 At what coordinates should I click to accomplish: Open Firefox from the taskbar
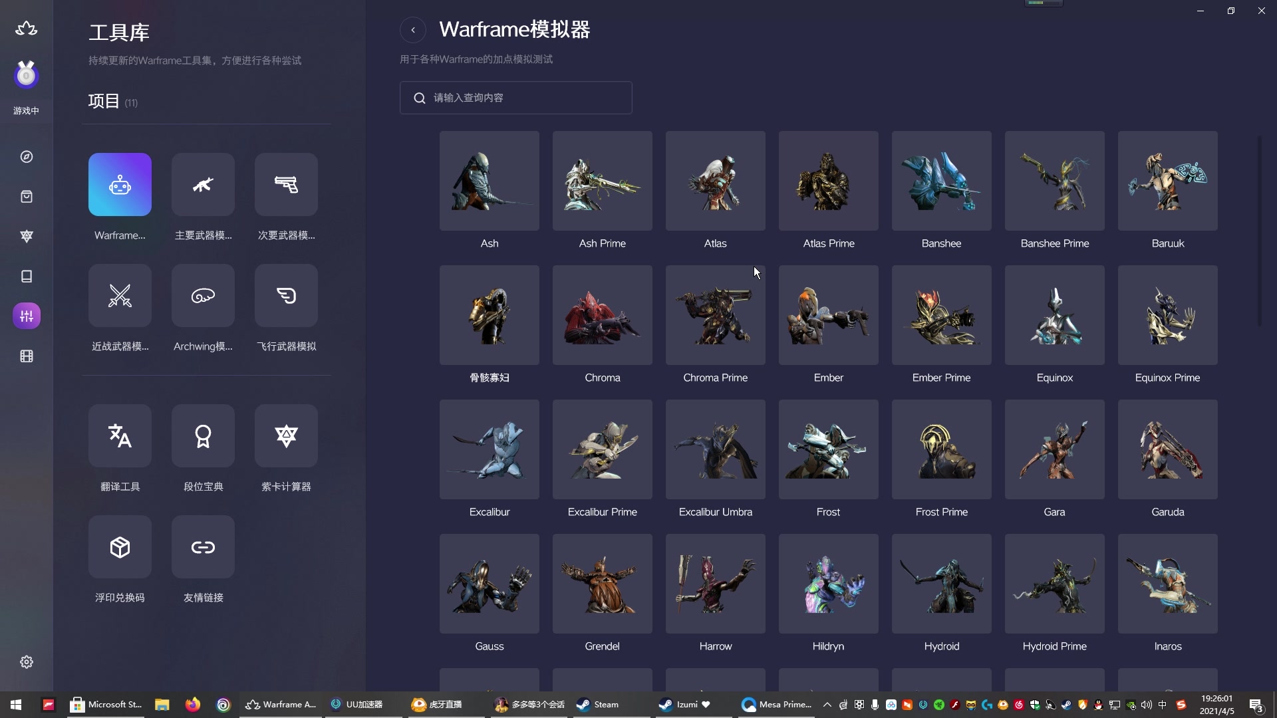pos(193,705)
